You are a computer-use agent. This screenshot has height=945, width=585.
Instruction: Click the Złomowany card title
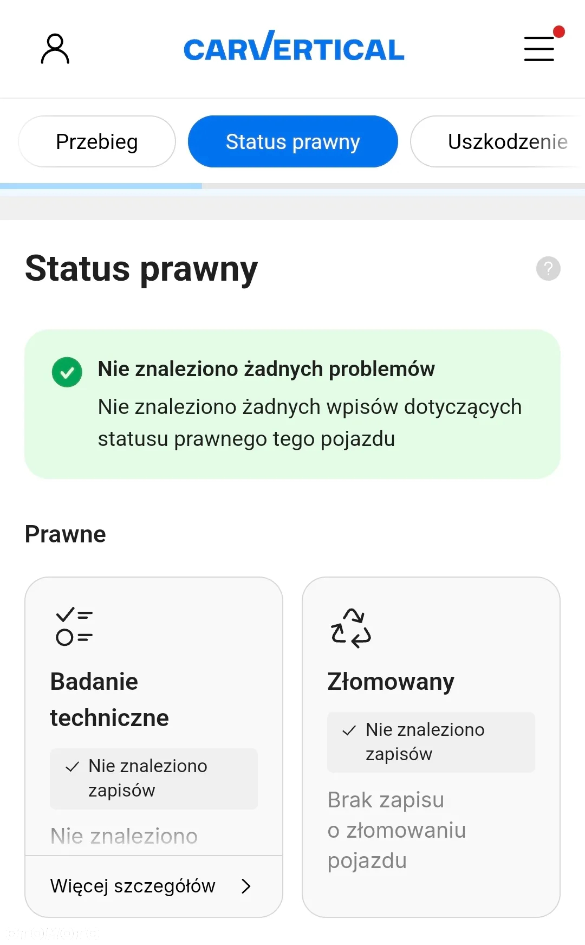click(x=391, y=682)
